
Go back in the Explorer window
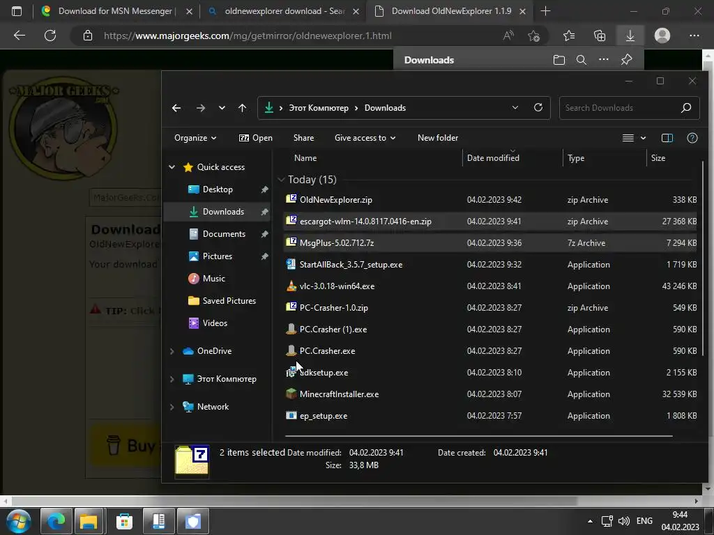[x=176, y=108]
